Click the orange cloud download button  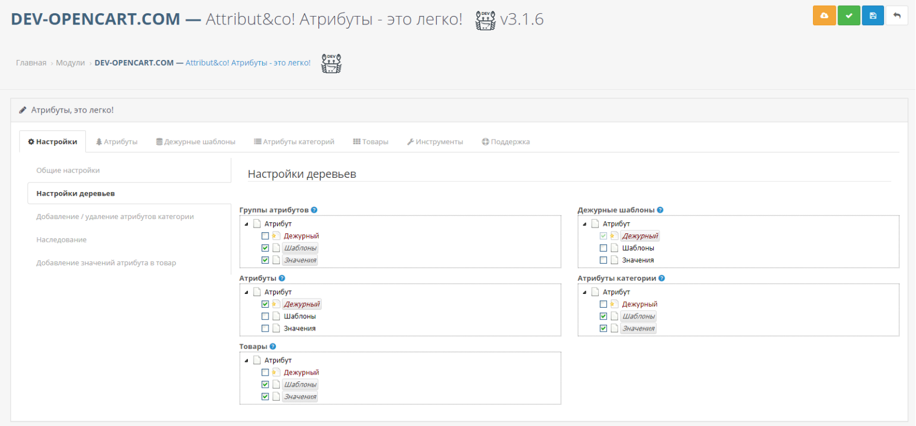[824, 15]
